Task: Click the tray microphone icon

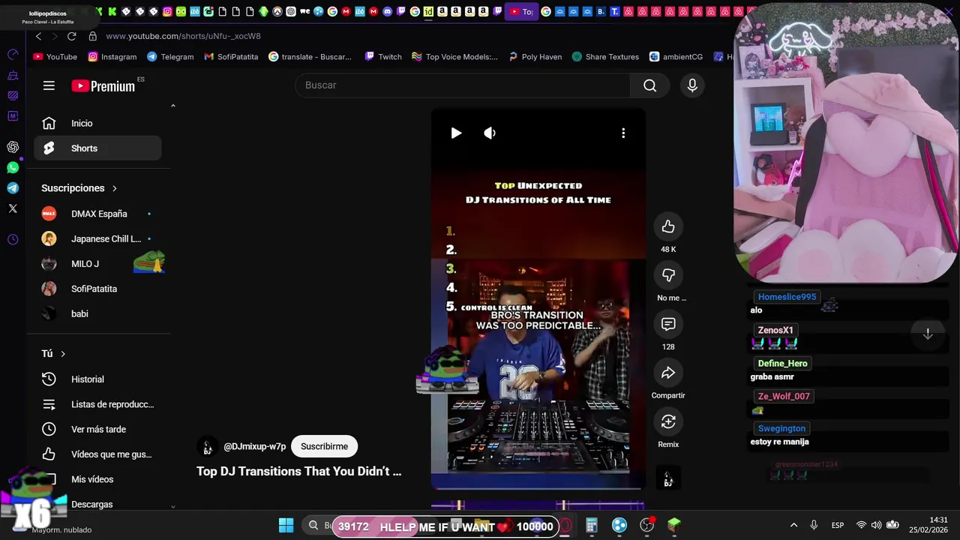Action: tap(814, 525)
